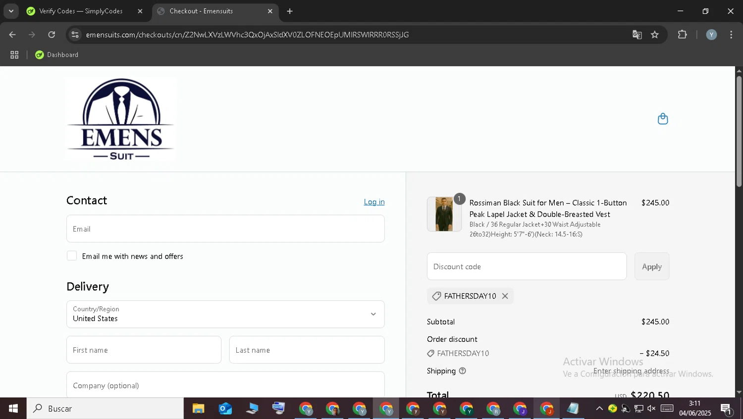Click the browser back arrow
The width and height of the screenshot is (743, 419).
12,35
